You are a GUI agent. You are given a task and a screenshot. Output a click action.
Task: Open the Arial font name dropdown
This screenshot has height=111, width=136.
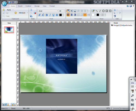[48, 11]
